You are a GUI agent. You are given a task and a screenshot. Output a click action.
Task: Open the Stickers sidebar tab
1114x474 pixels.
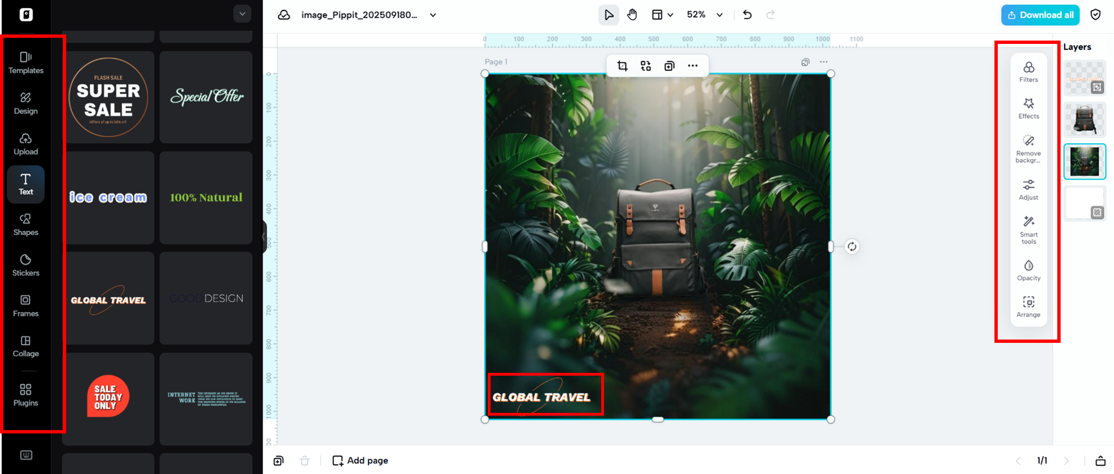(x=26, y=265)
